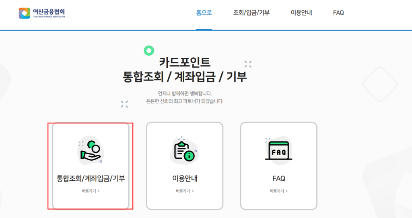Click the clipboard info icon for 이용안내
This screenshot has height=218, width=412.
coord(184,151)
